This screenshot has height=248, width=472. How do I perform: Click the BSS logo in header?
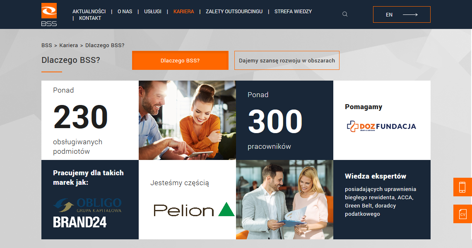pyautogui.click(x=49, y=14)
